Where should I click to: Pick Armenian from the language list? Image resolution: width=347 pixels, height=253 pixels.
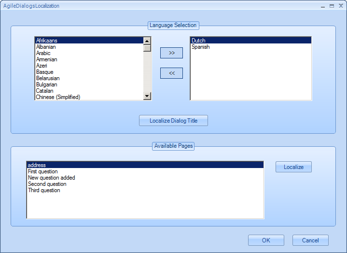[x=89, y=59]
